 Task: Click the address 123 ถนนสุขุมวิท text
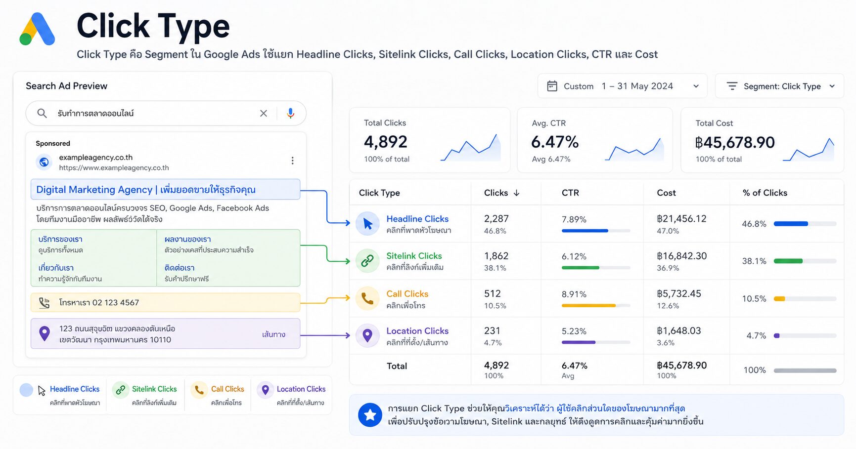click(x=117, y=329)
